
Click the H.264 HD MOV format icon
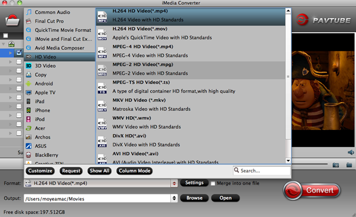pos(102,35)
